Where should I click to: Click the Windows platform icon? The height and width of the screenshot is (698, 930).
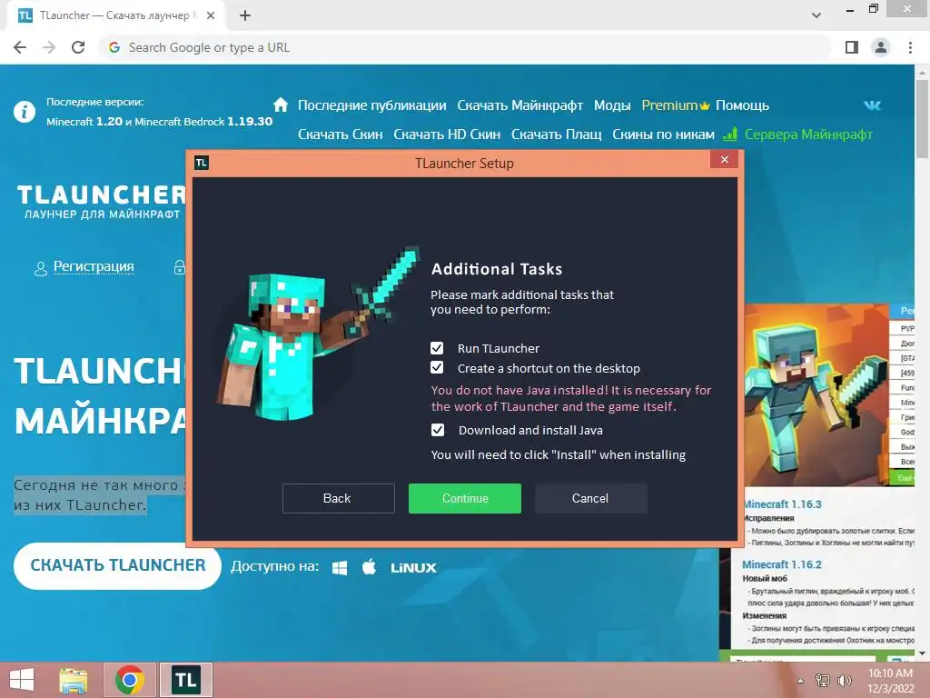[x=340, y=567]
